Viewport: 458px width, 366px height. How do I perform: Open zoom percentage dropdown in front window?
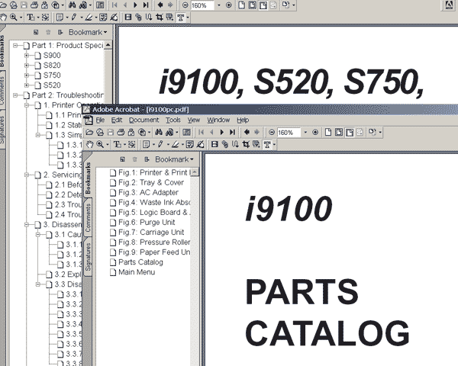click(x=305, y=133)
